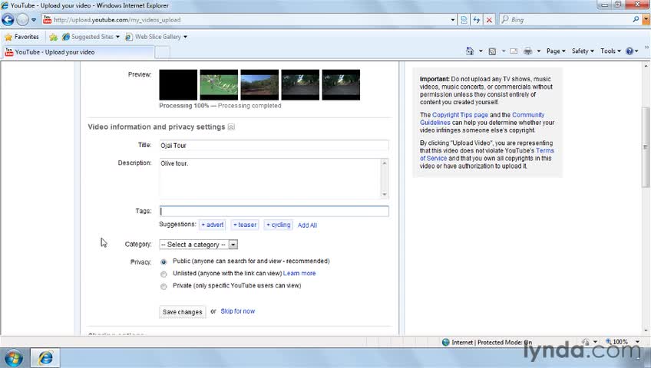This screenshot has width=651, height=368.
Task: Open the Safety menu
Action: (x=583, y=51)
